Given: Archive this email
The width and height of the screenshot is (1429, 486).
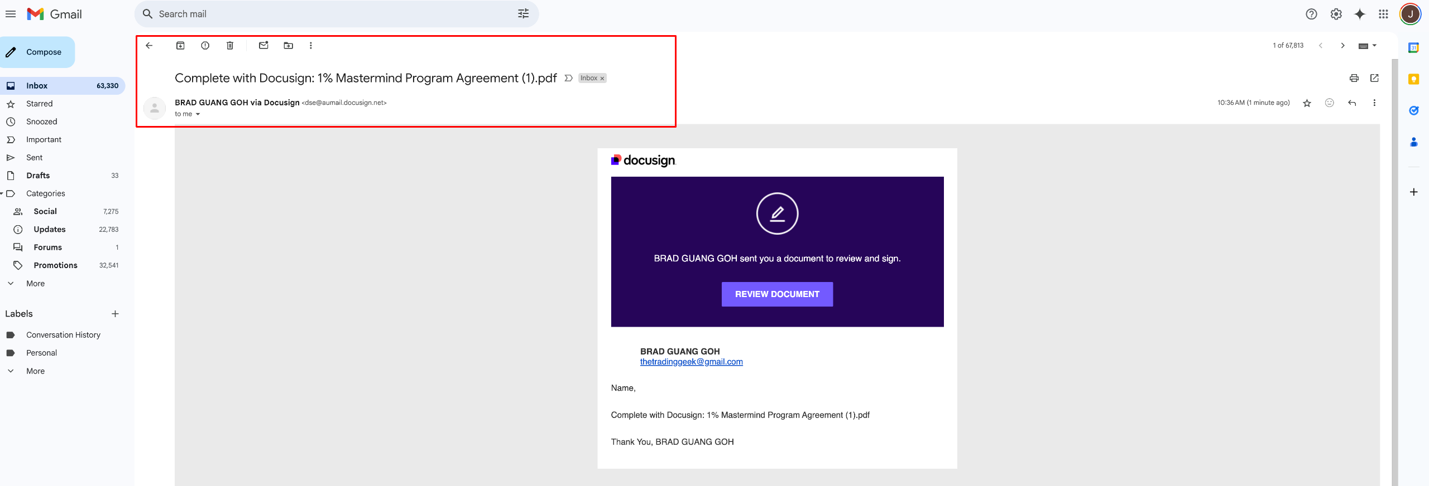Looking at the screenshot, I should point(180,46).
